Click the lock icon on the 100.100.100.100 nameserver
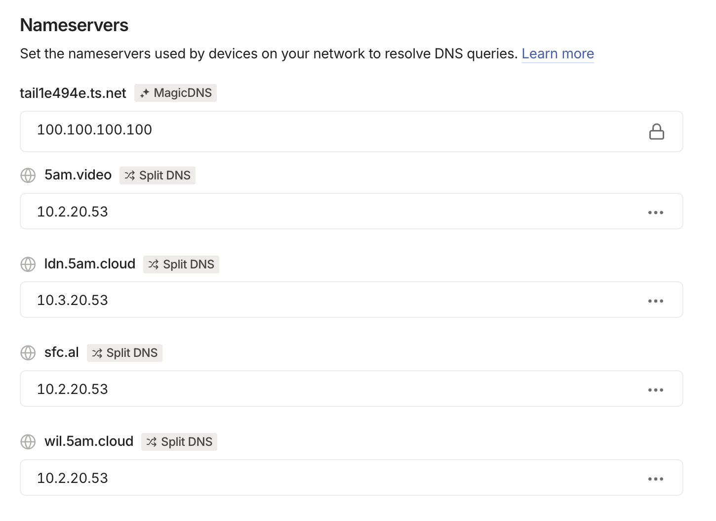 [x=657, y=131]
